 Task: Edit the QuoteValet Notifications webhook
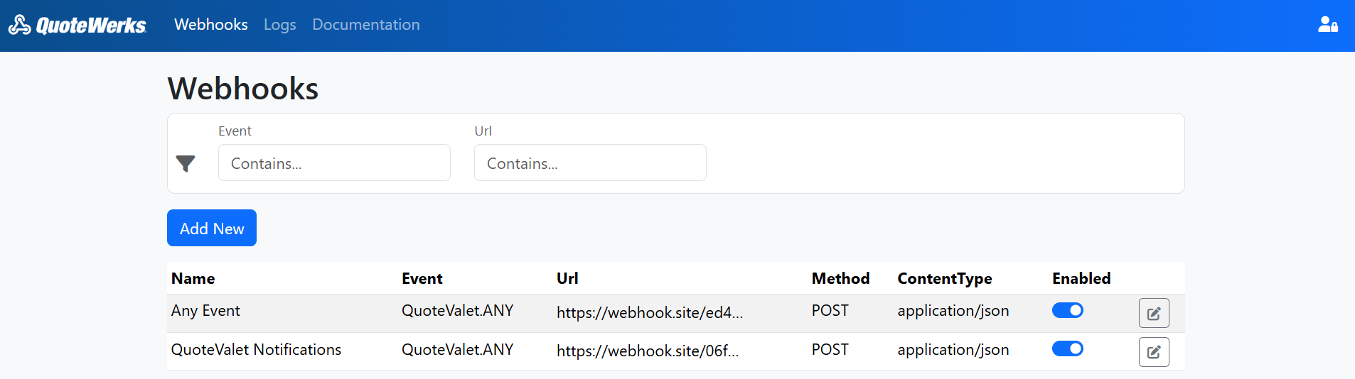[x=1153, y=352]
